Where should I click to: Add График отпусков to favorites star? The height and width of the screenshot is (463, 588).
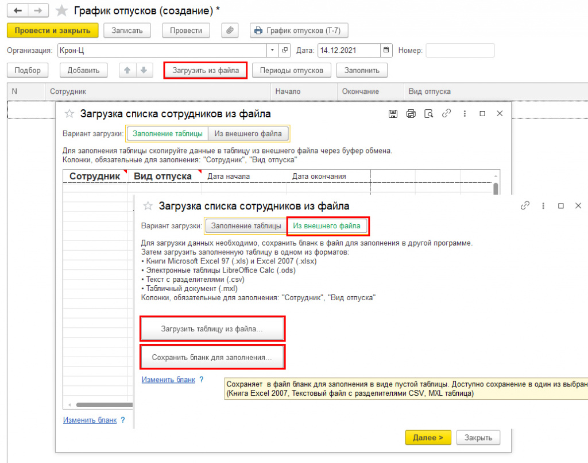61,10
